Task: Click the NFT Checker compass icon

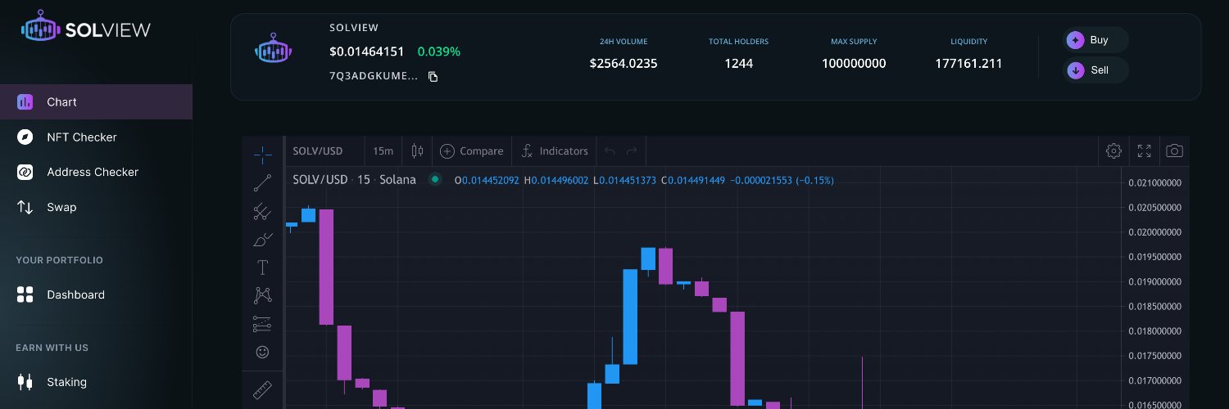Action: (25, 137)
